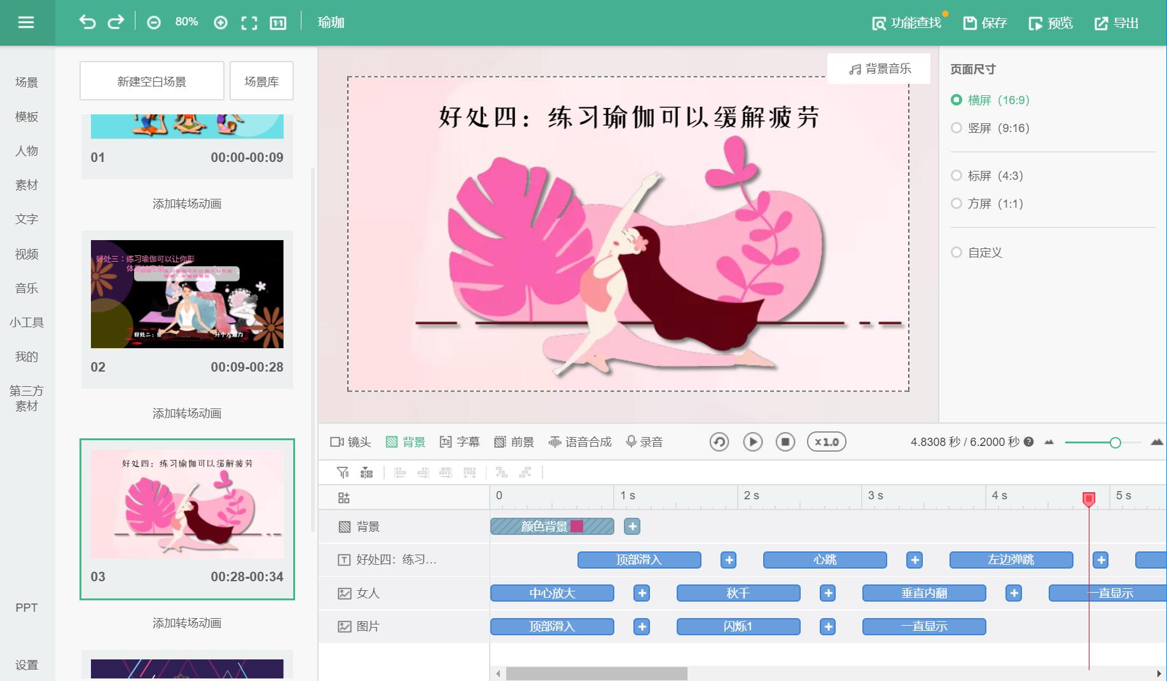Open the 模板 sidebar tab
1167x681 pixels.
[27, 116]
